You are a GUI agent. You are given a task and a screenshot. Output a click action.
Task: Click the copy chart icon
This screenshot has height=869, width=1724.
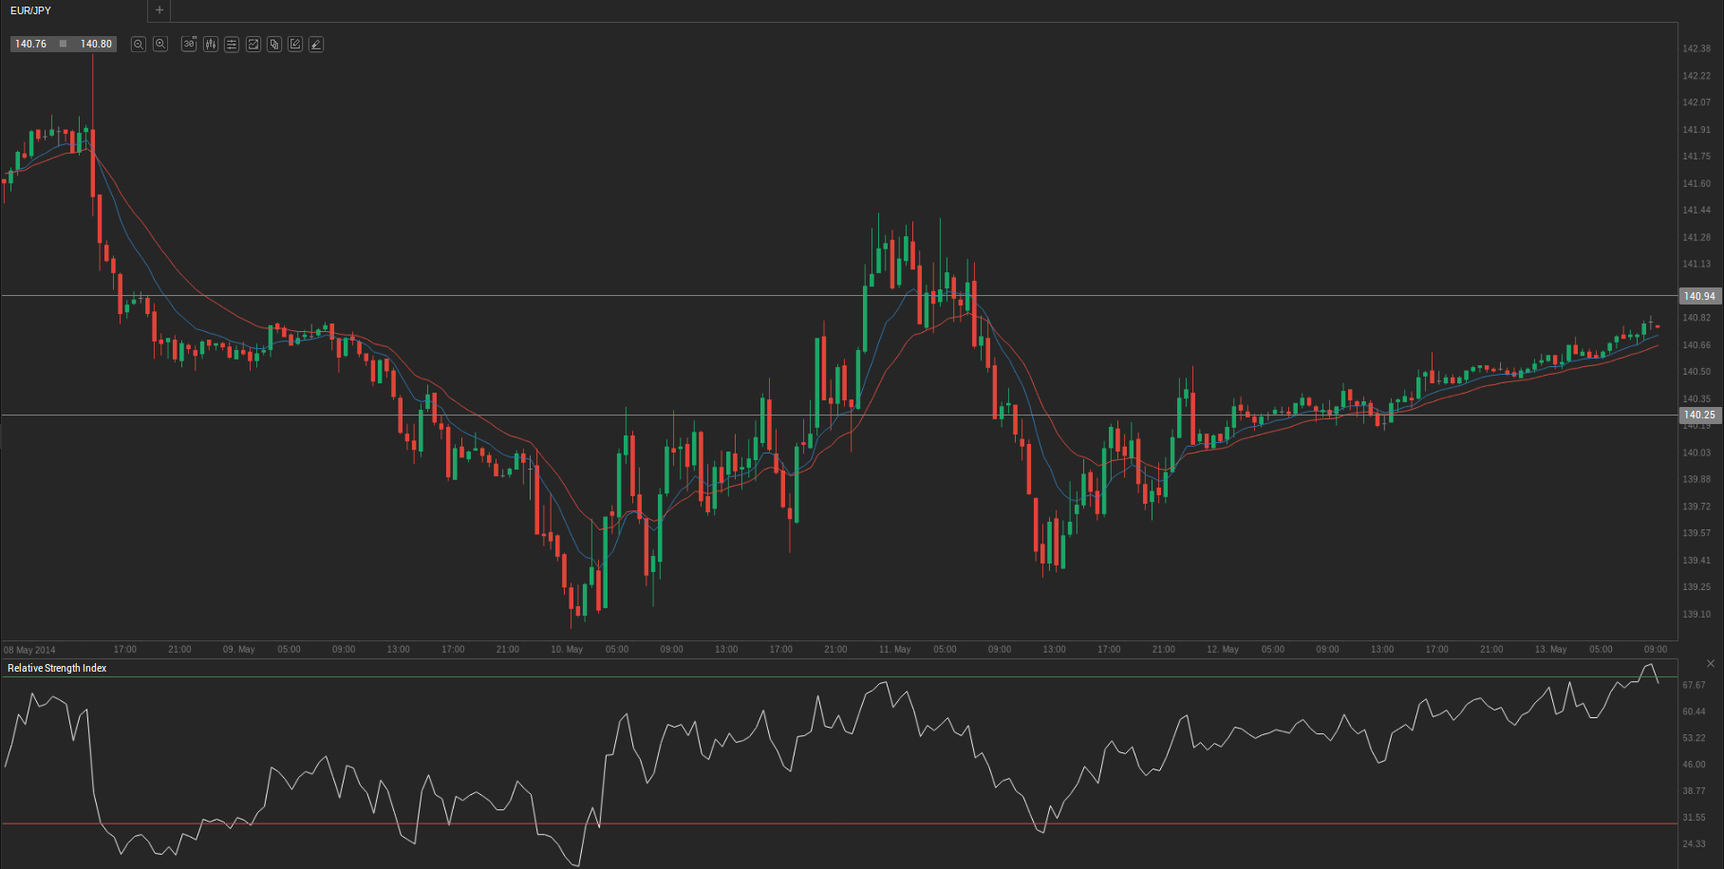pyautogui.click(x=274, y=45)
